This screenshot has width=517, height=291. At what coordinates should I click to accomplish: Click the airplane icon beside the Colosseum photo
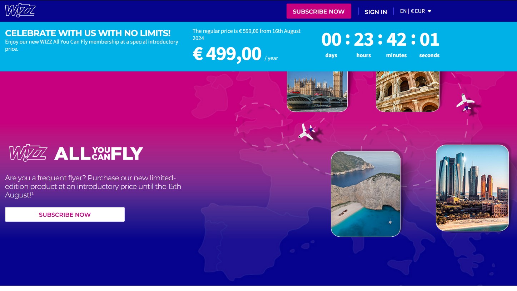tap(465, 102)
